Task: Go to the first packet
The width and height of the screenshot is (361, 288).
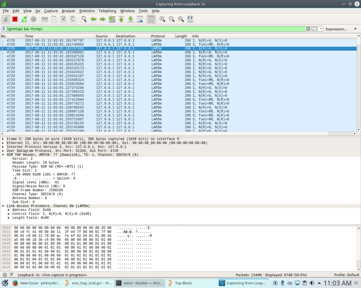Action: [121, 19]
